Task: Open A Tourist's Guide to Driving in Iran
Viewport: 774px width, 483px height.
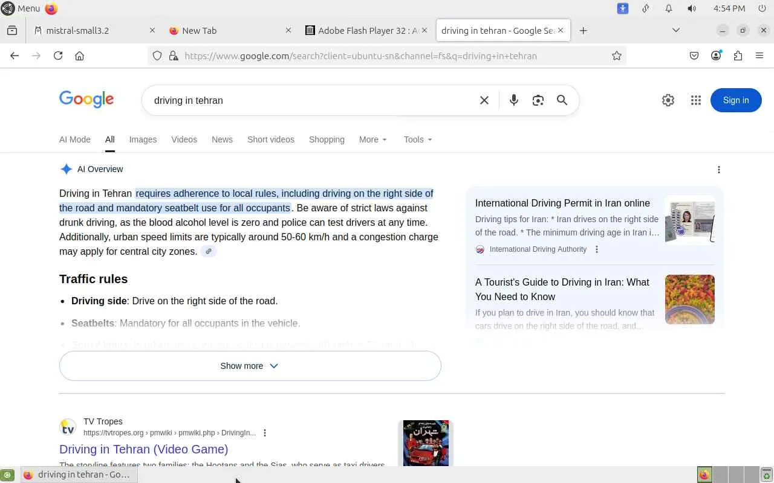Action: point(562,289)
